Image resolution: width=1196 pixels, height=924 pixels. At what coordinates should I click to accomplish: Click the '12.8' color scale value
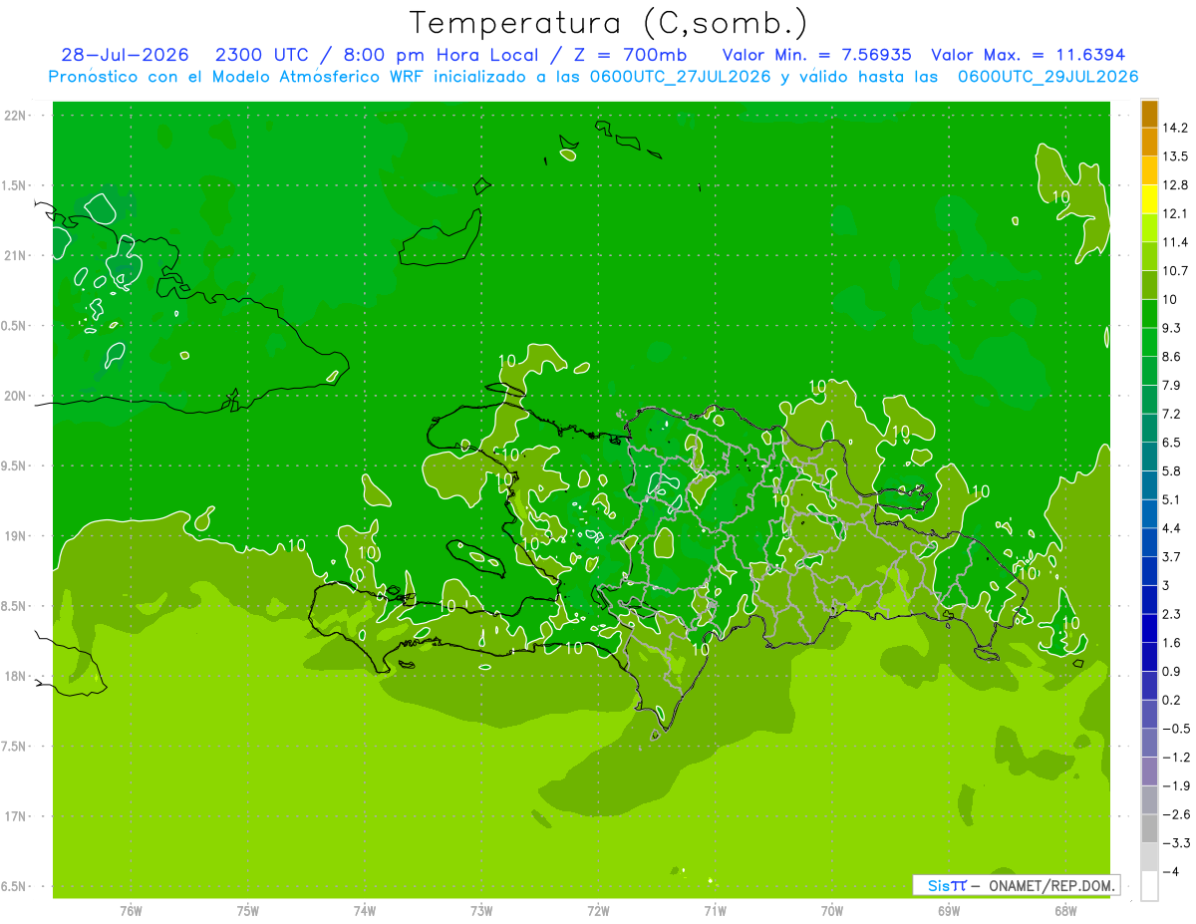[x=1175, y=185]
